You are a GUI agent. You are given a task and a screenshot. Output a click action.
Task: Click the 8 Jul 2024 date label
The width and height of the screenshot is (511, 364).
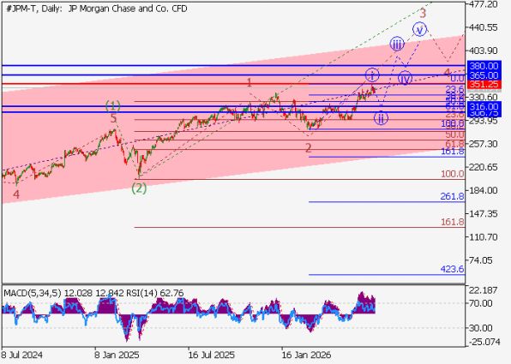pos(21,355)
